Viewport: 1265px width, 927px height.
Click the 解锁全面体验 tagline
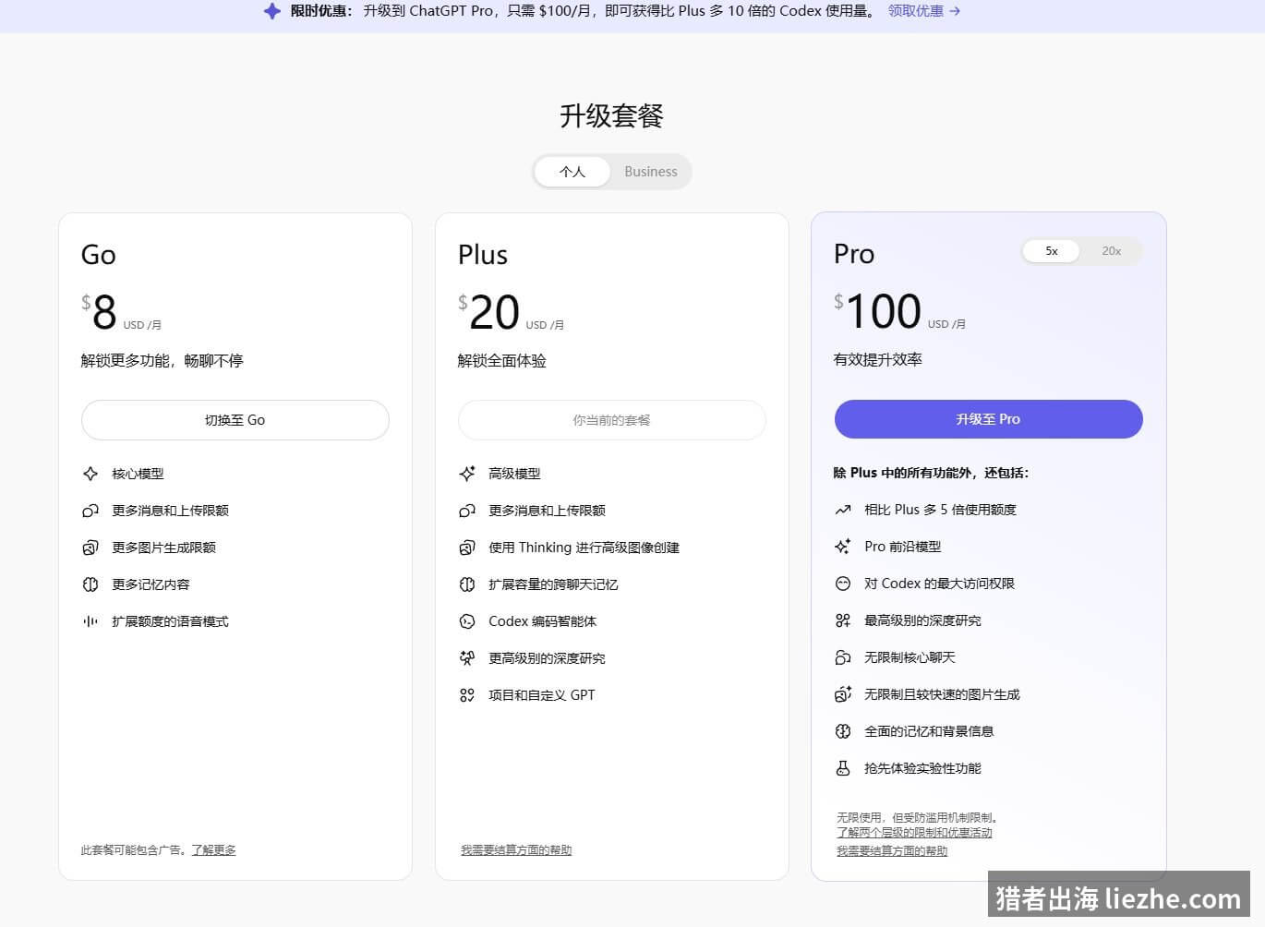tap(502, 361)
